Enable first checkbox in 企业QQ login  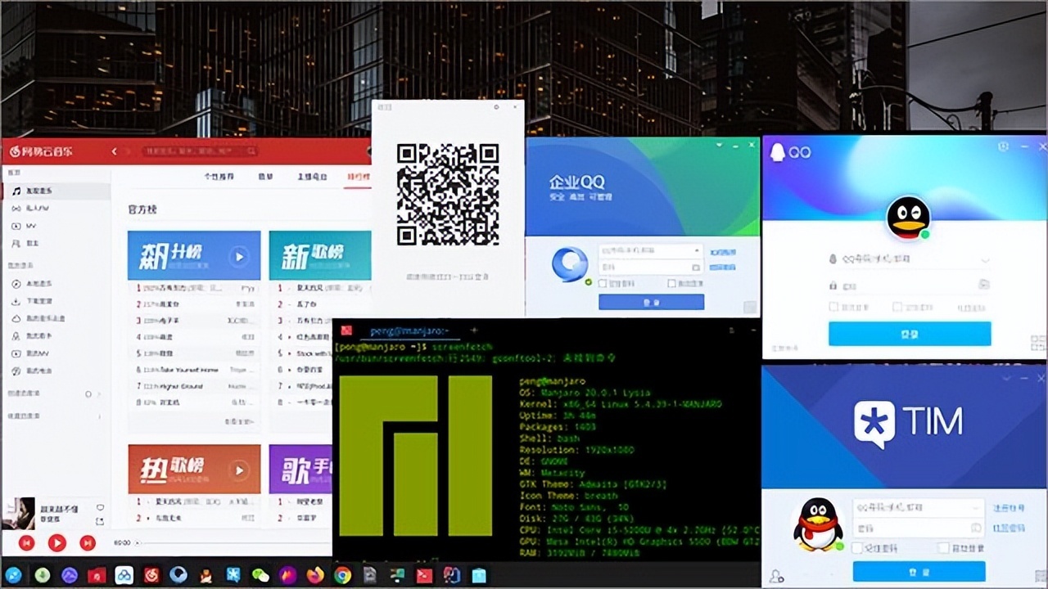pyautogui.click(x=603, y=284)
